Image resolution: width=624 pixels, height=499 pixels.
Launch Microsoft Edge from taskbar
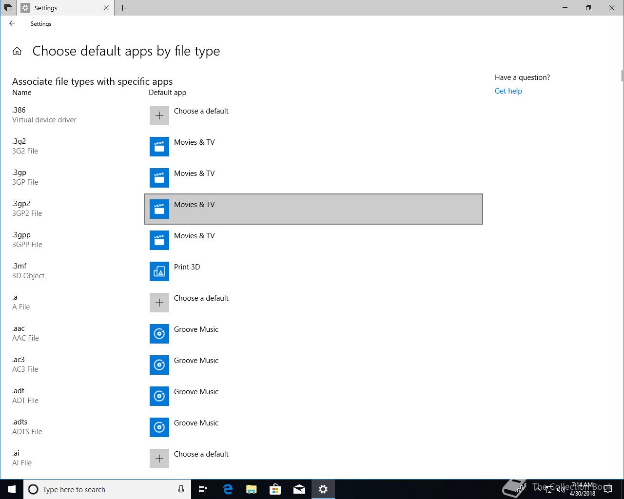pyautogui.click(x=228, y=489)
